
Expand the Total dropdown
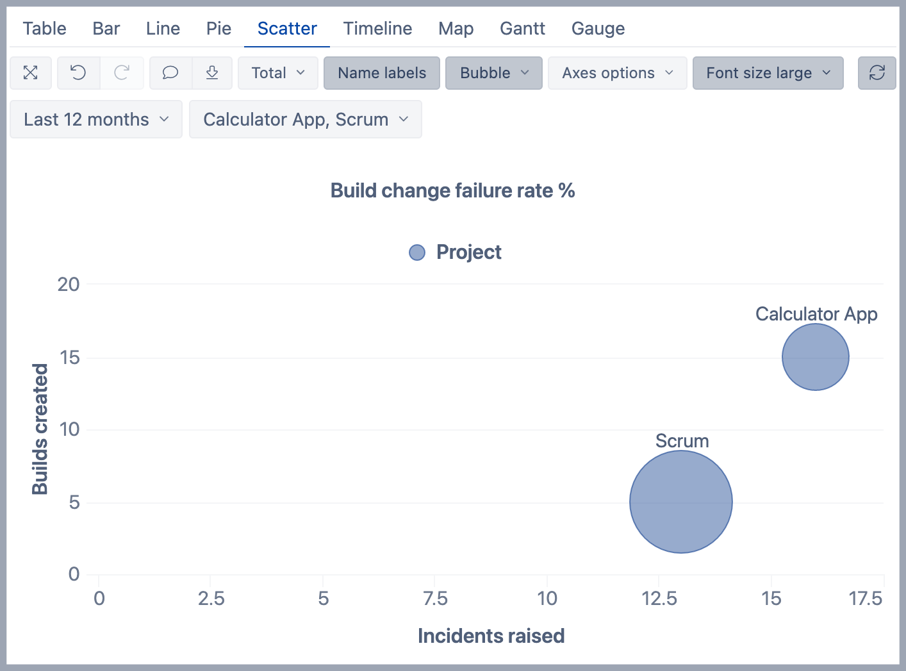(277, 73)
